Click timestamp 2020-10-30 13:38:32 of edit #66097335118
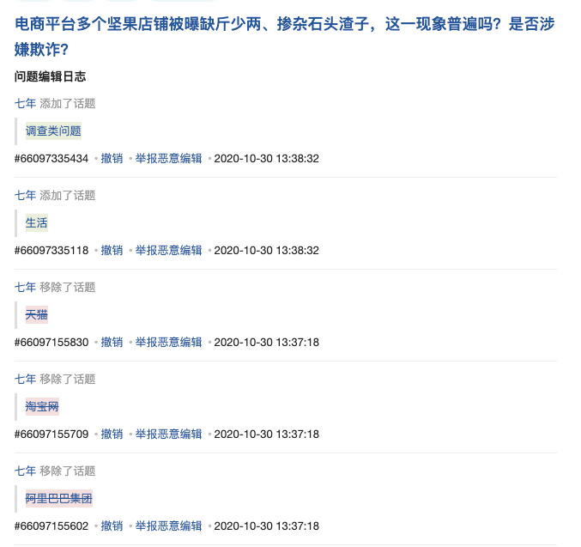 click(x=266, y=251)
